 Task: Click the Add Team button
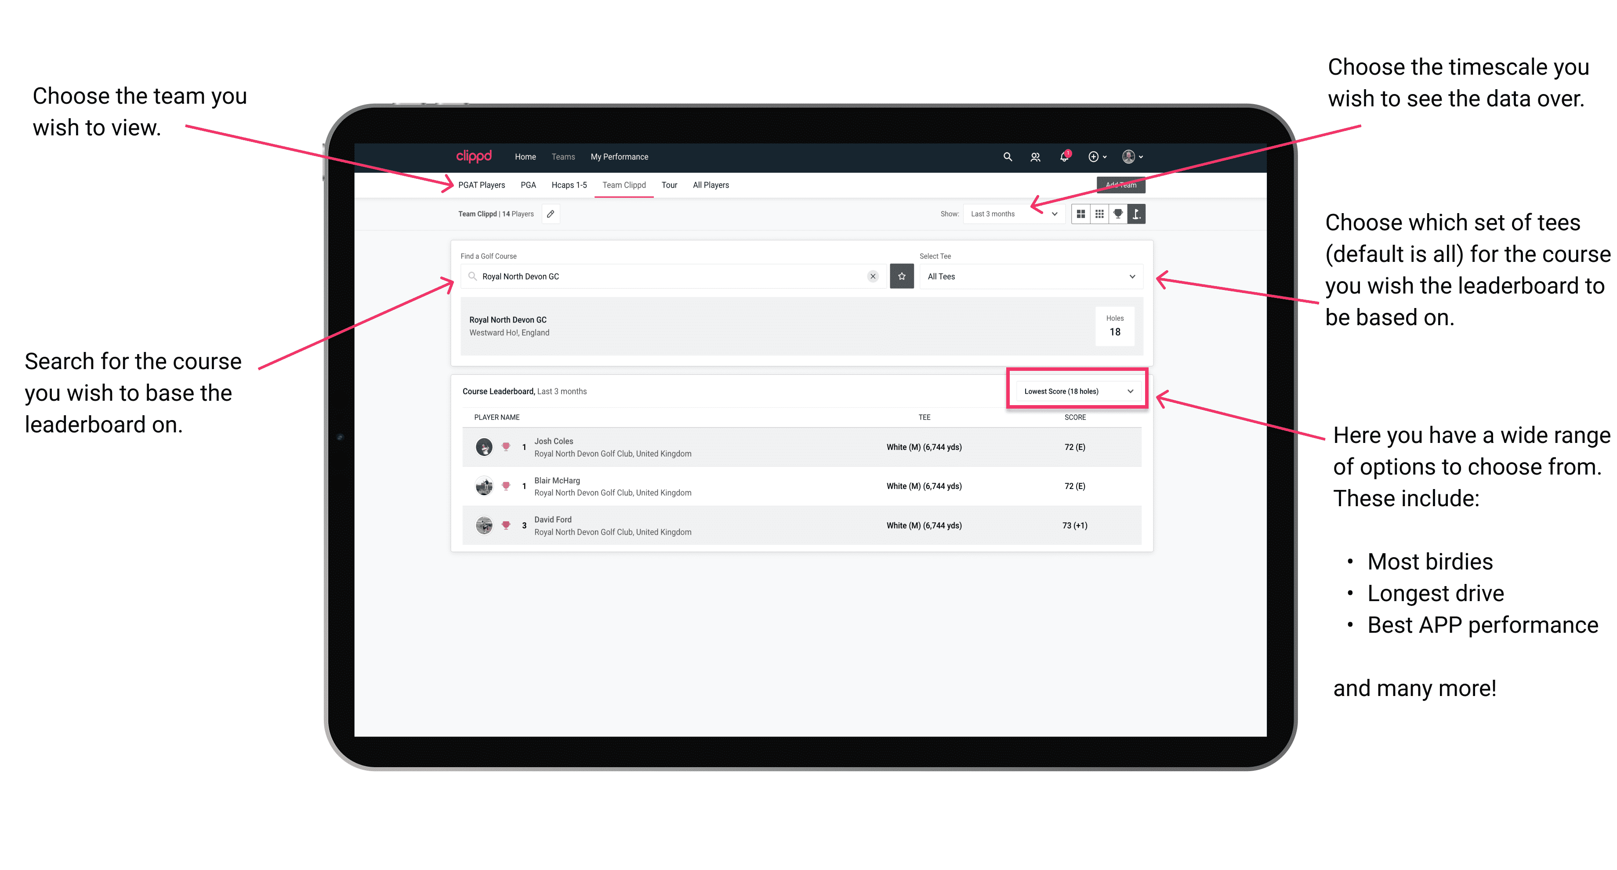pos(1117,183)
